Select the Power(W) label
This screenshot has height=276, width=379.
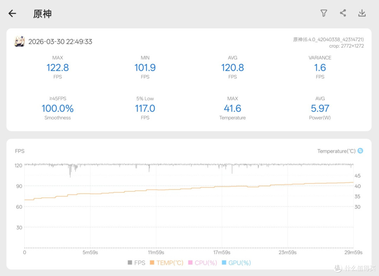320,118
